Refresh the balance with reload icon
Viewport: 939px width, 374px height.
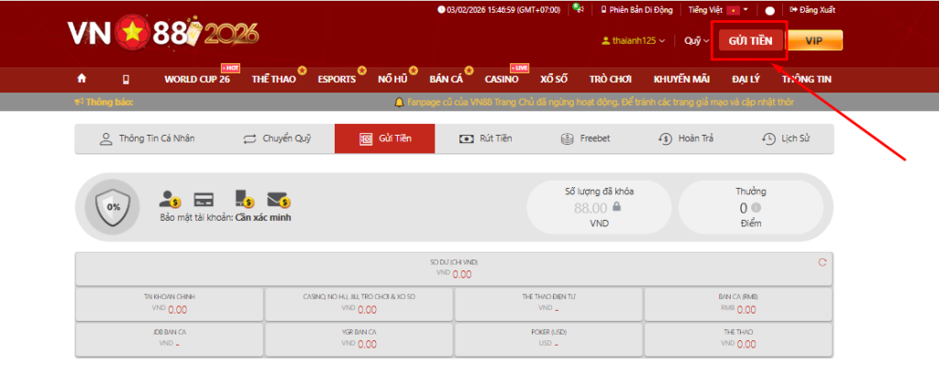click(x=822, y=262)
